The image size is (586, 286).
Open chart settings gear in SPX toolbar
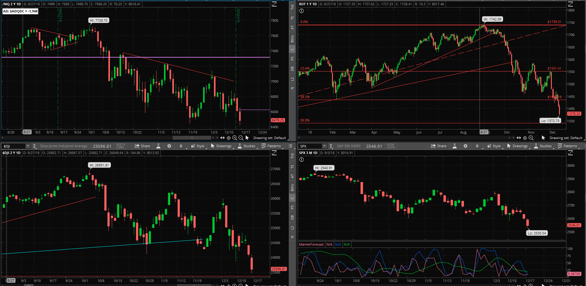click(x=466, y=146)
